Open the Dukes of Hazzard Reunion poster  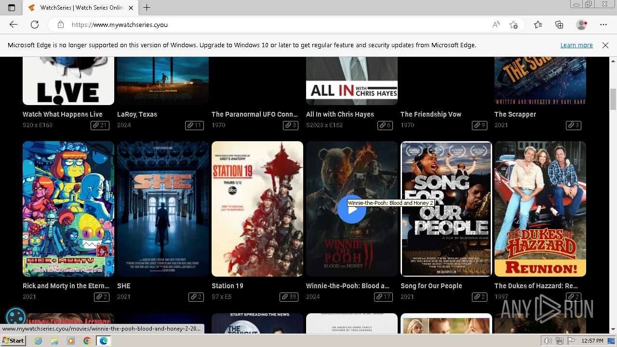[x=540, y=209]
